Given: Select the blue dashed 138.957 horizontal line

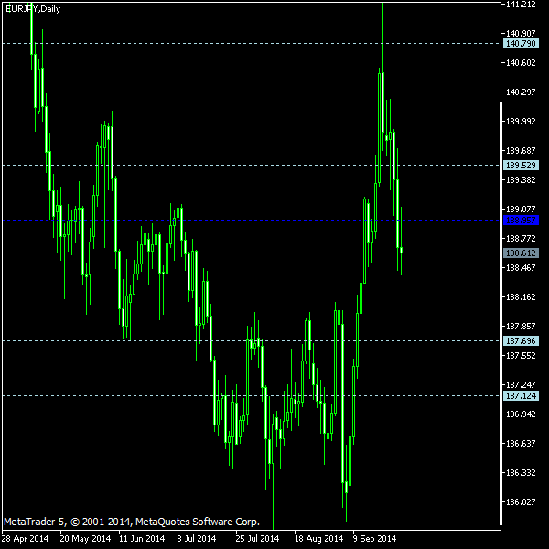Looking at the screenshot, I should tap(252, 221).
